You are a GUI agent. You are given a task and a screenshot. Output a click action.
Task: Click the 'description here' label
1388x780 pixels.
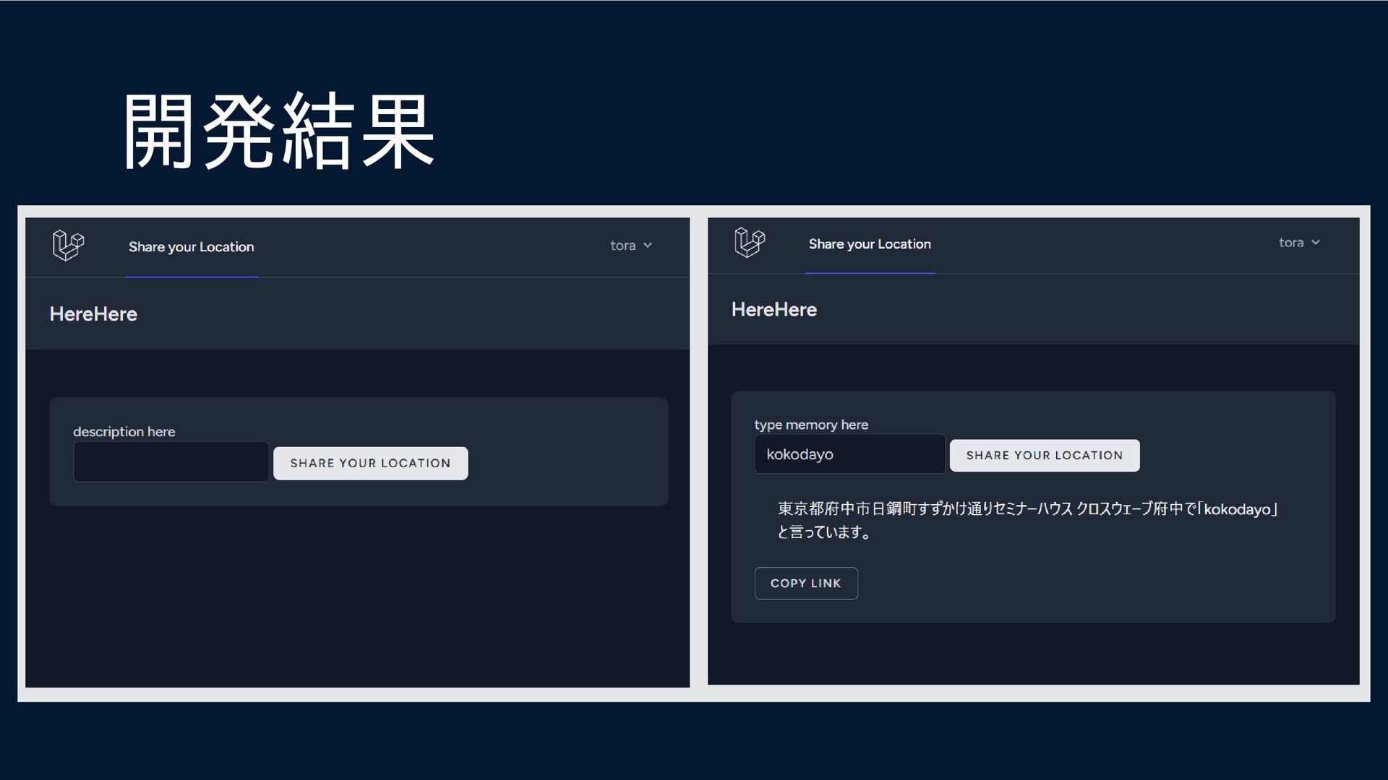click(124, 432)
